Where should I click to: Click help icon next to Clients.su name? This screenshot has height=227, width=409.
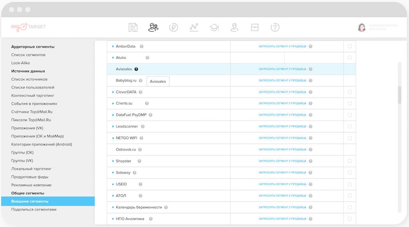click(147, 103)
